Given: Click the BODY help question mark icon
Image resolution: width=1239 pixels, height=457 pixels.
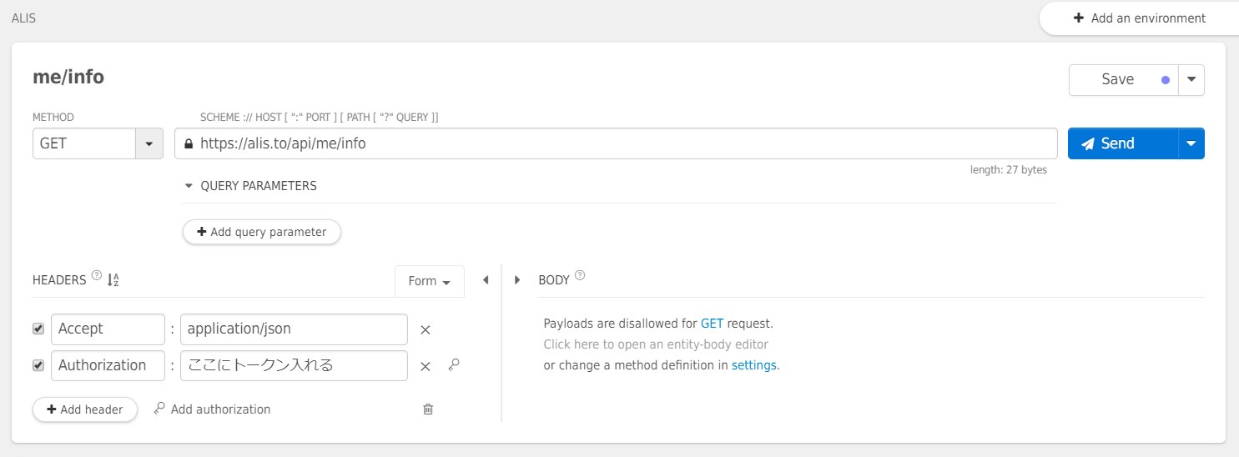Looking at the screenshot, I should pyautogui.click(x=580, y=275).
